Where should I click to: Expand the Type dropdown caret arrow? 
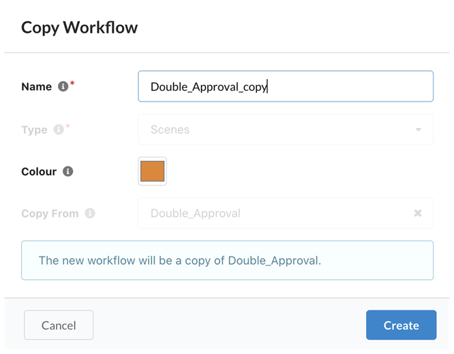pyautogui.click(x=418, y=130)
